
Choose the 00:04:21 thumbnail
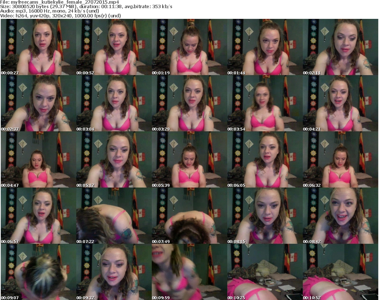pyautogui.click(x=341, y=103)
